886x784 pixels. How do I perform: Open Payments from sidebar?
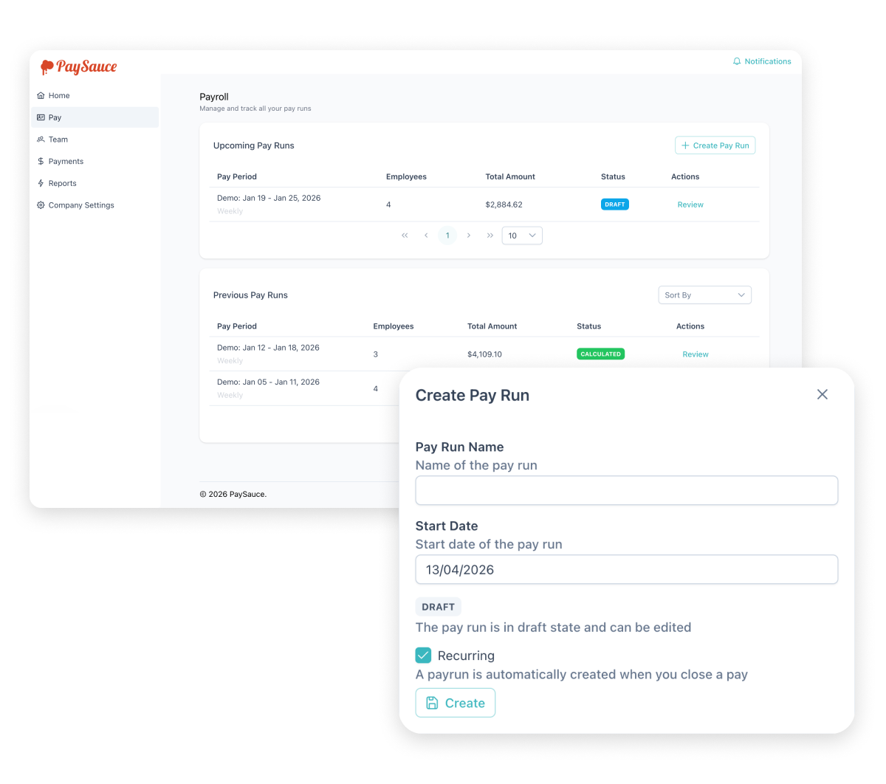coord(66,161)
